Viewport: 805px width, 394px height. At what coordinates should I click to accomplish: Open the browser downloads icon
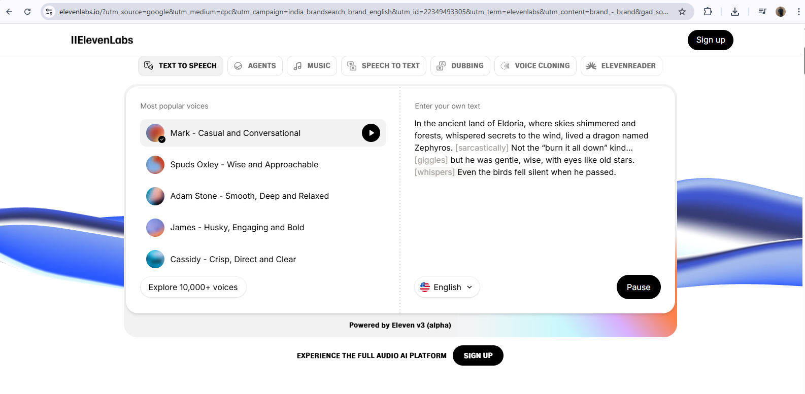coord(734,12)
